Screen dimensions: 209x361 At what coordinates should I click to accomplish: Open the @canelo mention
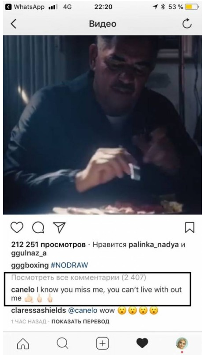83,311
